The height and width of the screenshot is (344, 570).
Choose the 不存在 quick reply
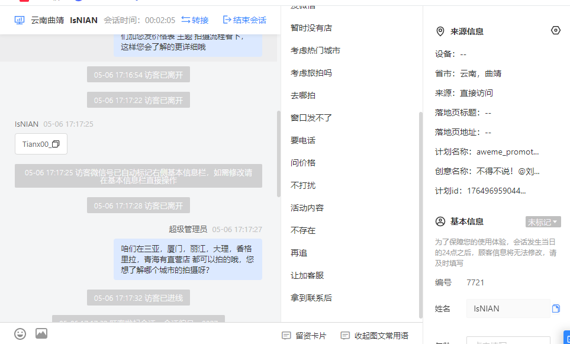pos(303,230)
